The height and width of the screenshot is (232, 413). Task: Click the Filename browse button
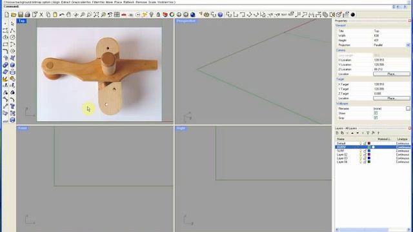(408, 108)
